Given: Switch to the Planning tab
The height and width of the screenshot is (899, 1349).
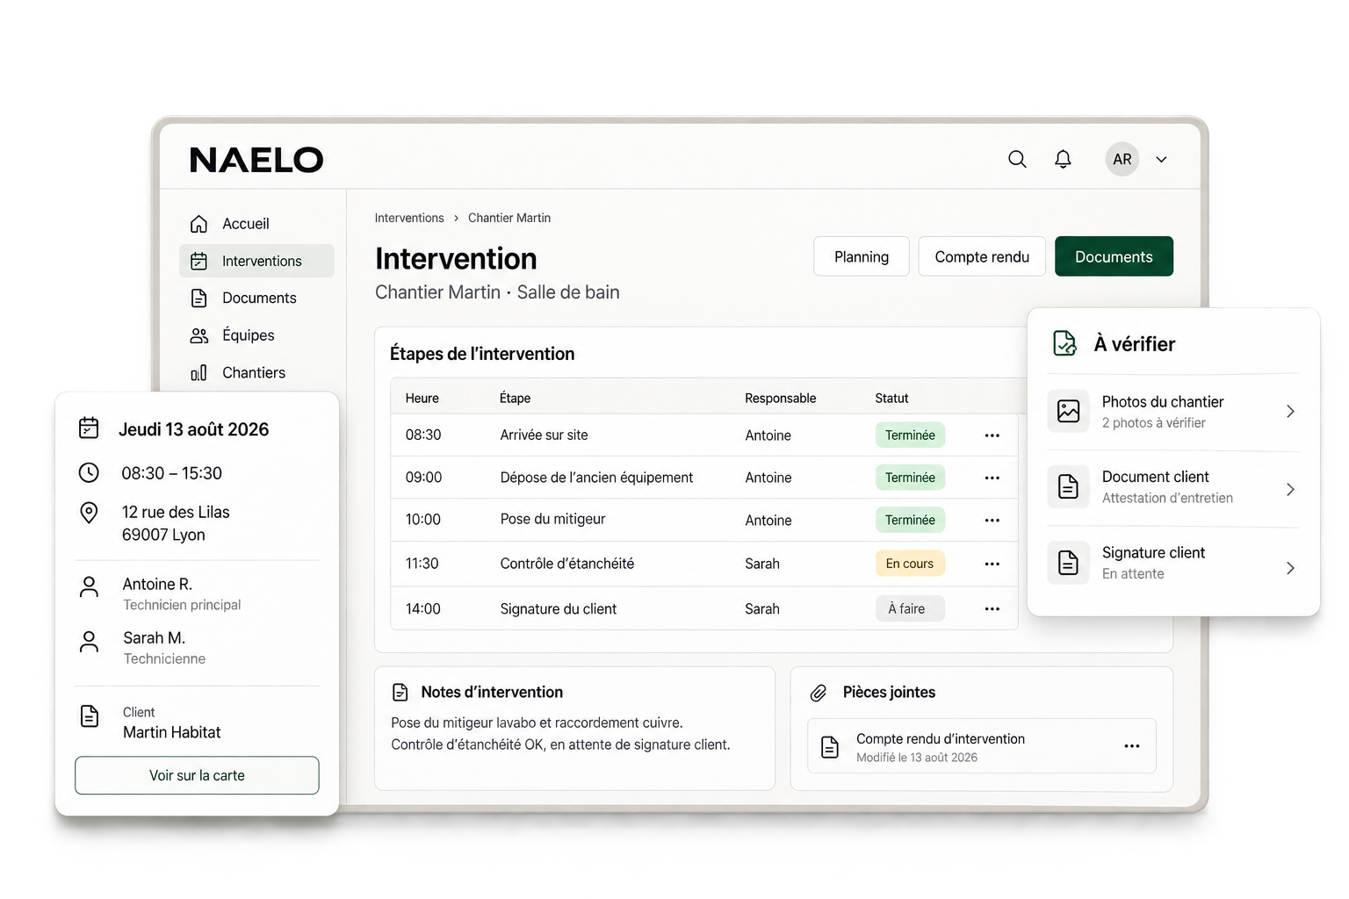Looking at the screenshot, I should point(862,256).
